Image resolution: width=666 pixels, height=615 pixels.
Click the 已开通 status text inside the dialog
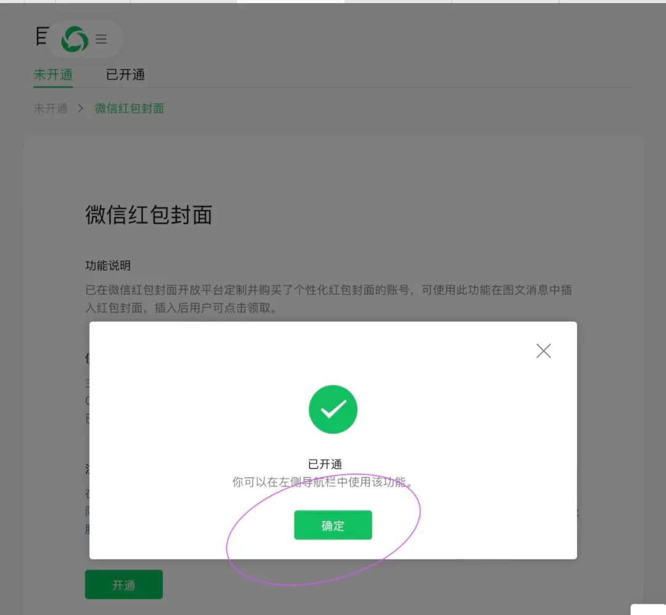point(325,464)
